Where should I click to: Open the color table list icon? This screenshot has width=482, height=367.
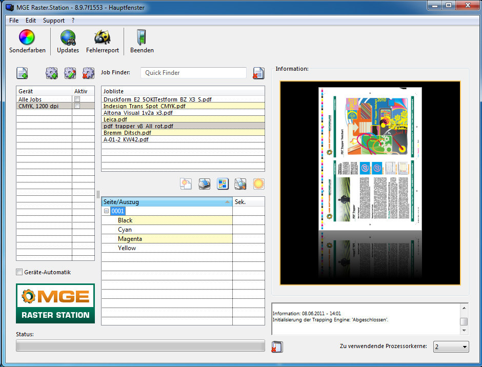(x=223, y=184)
